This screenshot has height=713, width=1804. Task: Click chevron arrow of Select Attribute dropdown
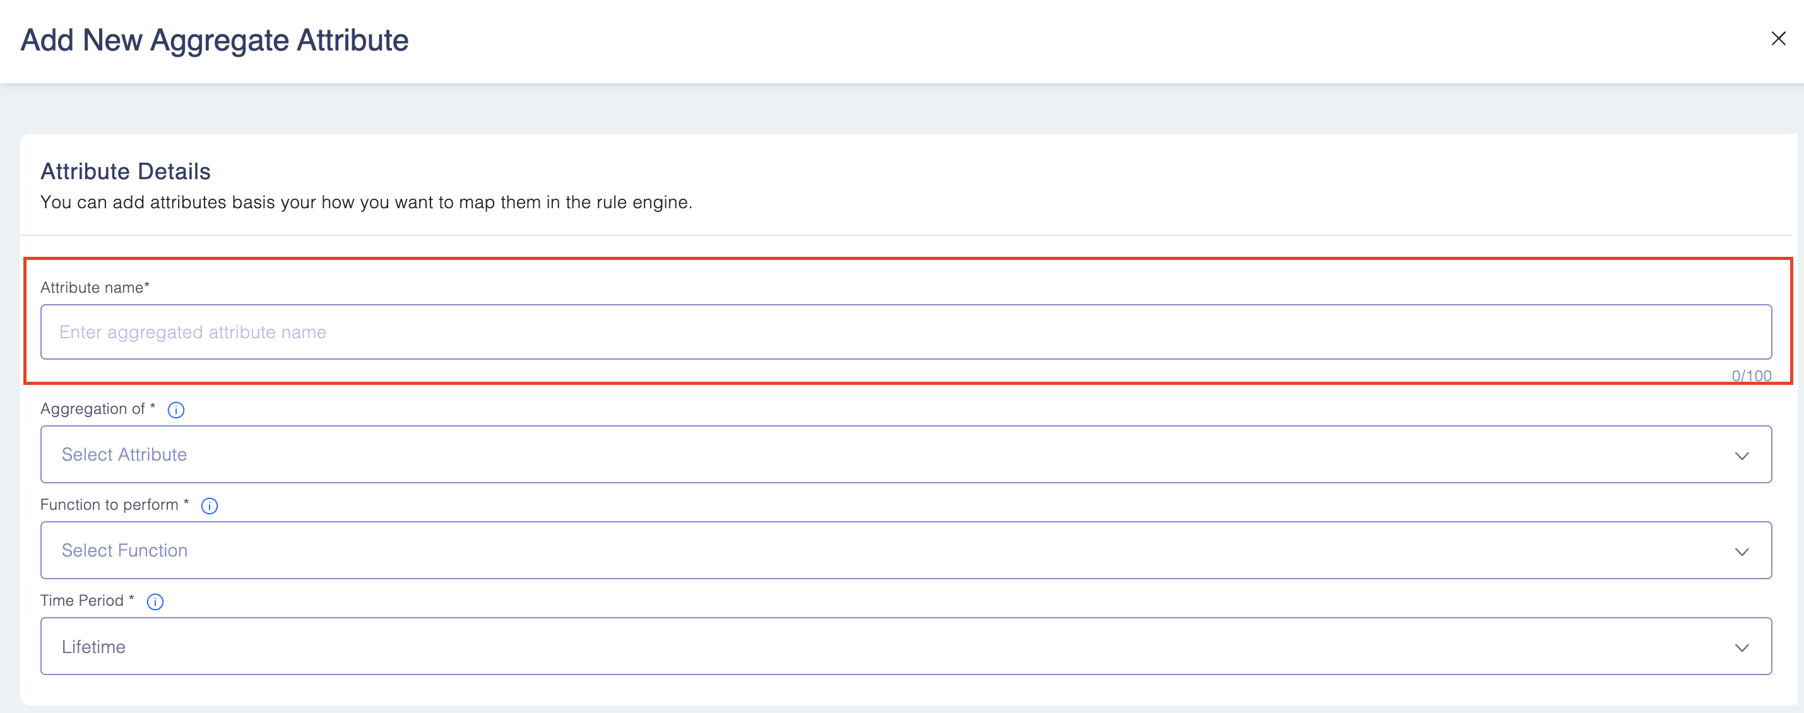(1742, 456)
